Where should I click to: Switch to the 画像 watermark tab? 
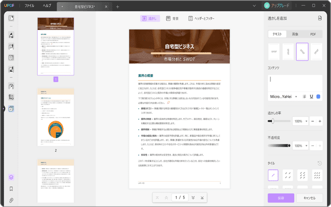tap(295, 34)
